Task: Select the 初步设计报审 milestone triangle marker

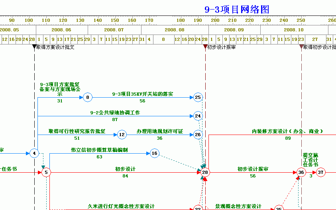Action: [x=205, y=47]
